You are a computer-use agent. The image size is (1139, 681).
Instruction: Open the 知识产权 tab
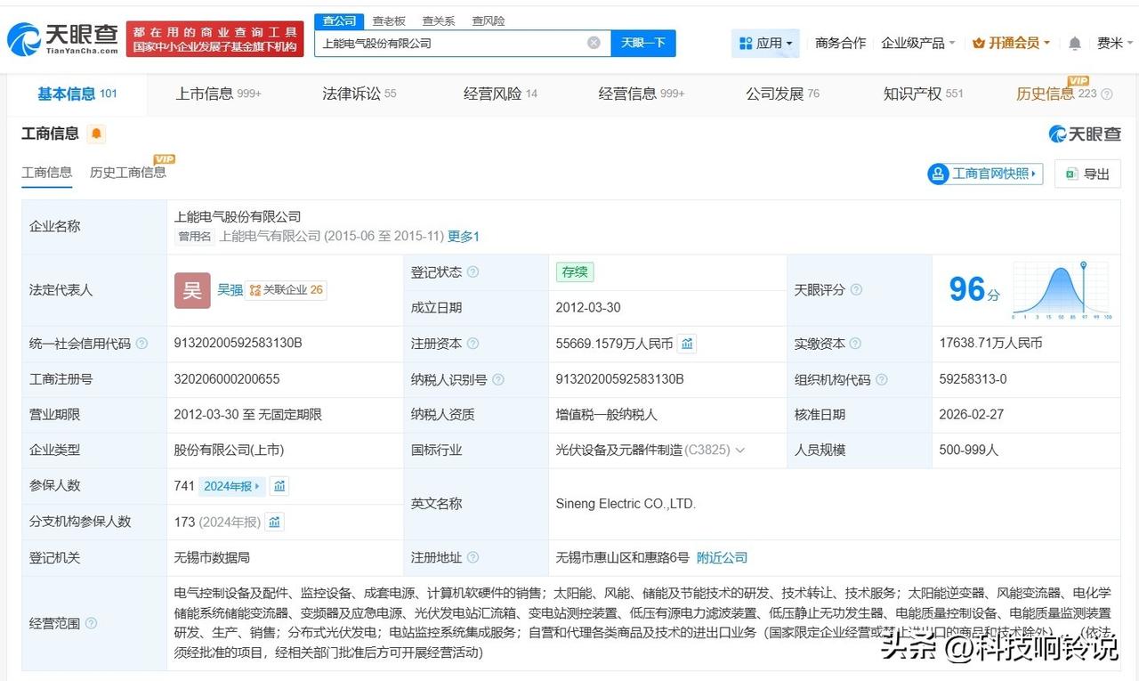[x=924, y=93]
